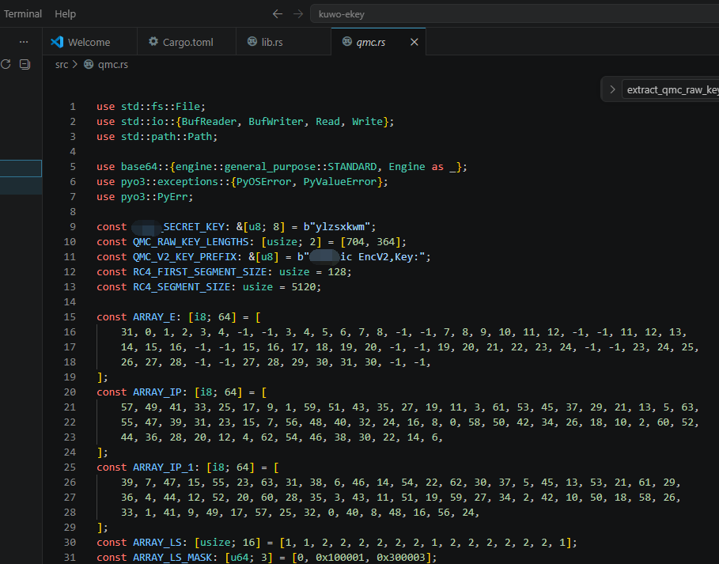
Task: Click the PyValueError identifier
Action: 340,182
